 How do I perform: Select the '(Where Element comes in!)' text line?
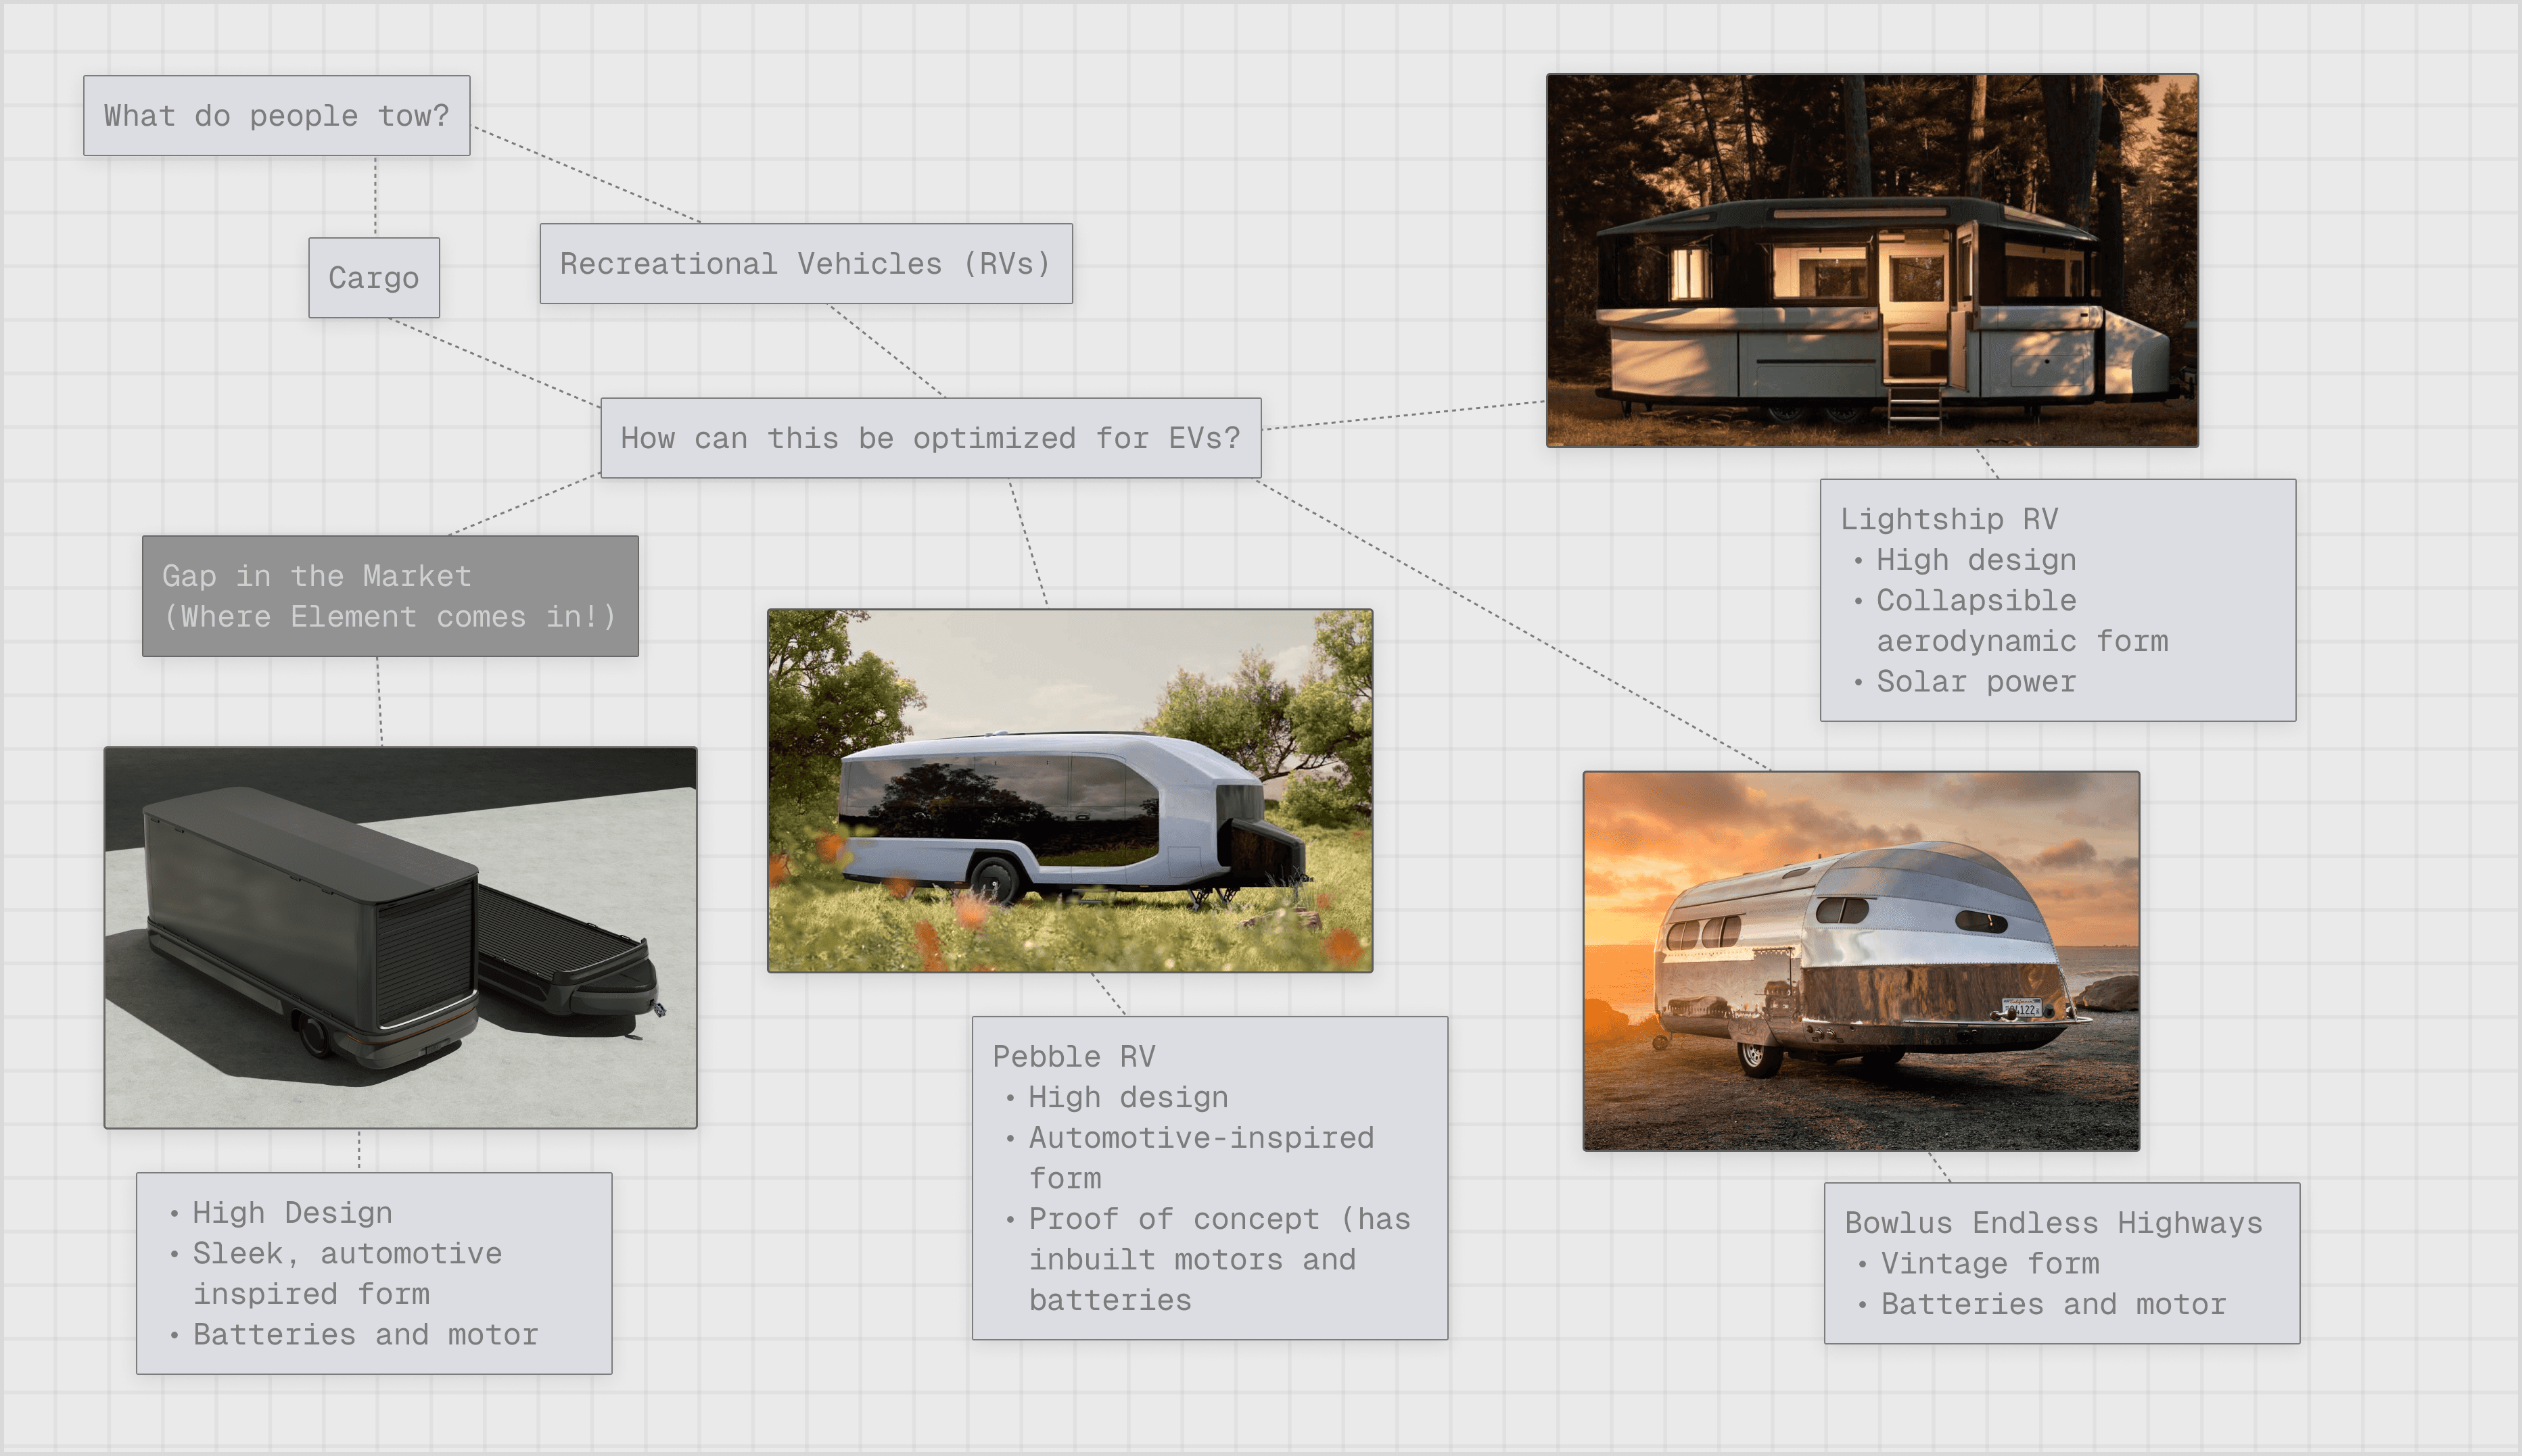pyautogui.click(x=389, y=617)
